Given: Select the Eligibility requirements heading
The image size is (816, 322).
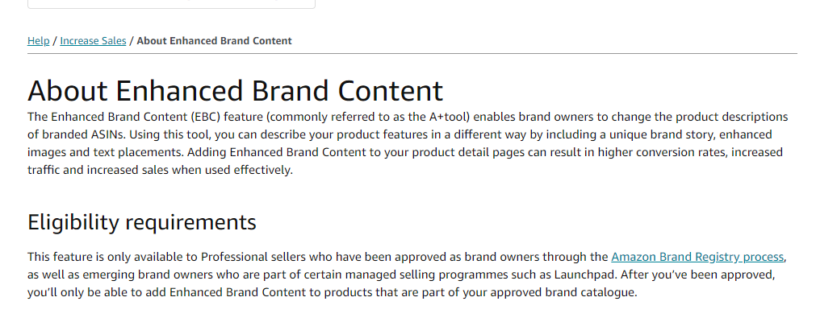Looking at the screenshot, I should click(x=142, y=222).
